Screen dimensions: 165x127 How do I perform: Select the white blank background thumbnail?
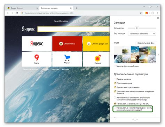click(118, 50)
